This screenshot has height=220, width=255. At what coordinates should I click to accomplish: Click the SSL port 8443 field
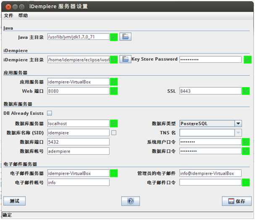(x=210, y=91)
